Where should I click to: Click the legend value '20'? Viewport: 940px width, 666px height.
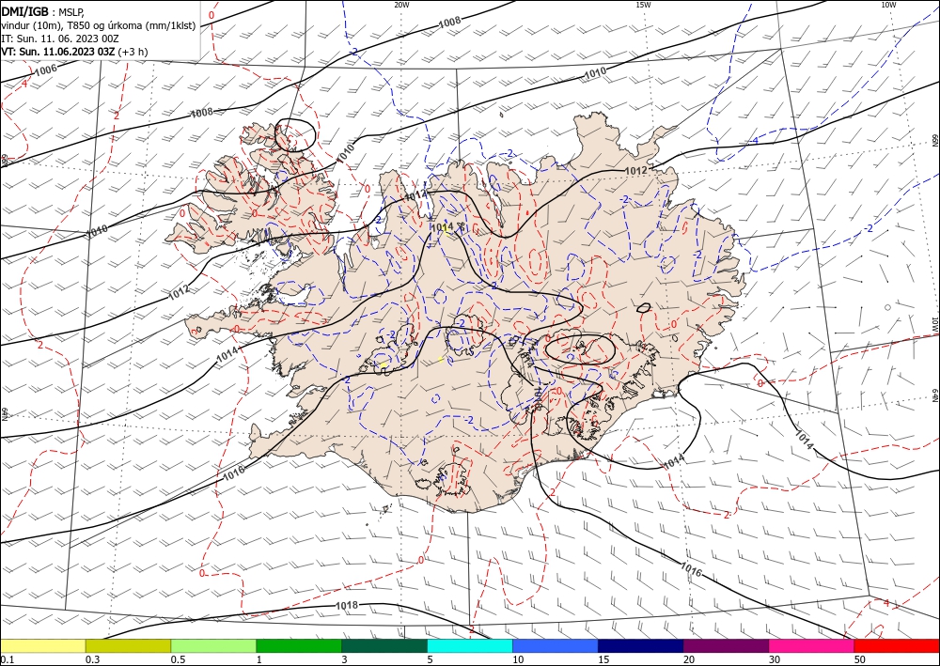[x=689, y=659]
